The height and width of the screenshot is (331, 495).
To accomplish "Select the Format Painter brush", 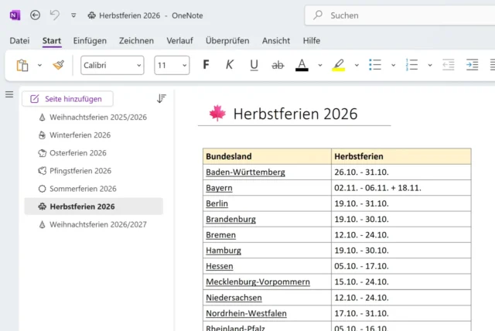I will click(x=58, y=65).
